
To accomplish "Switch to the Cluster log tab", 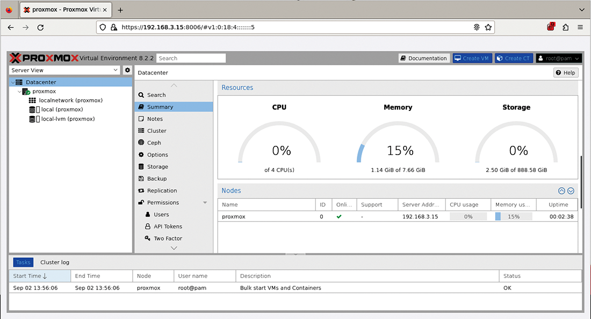I will tap(55, 262).
